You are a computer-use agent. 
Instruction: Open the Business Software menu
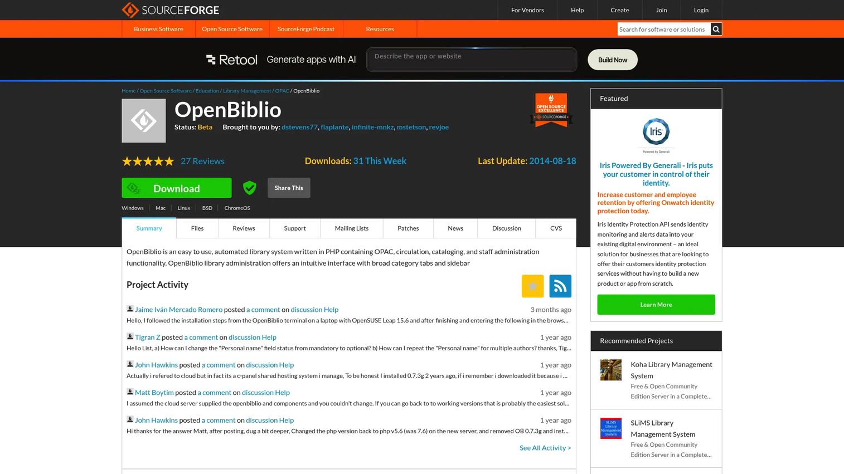pos(158,29)
